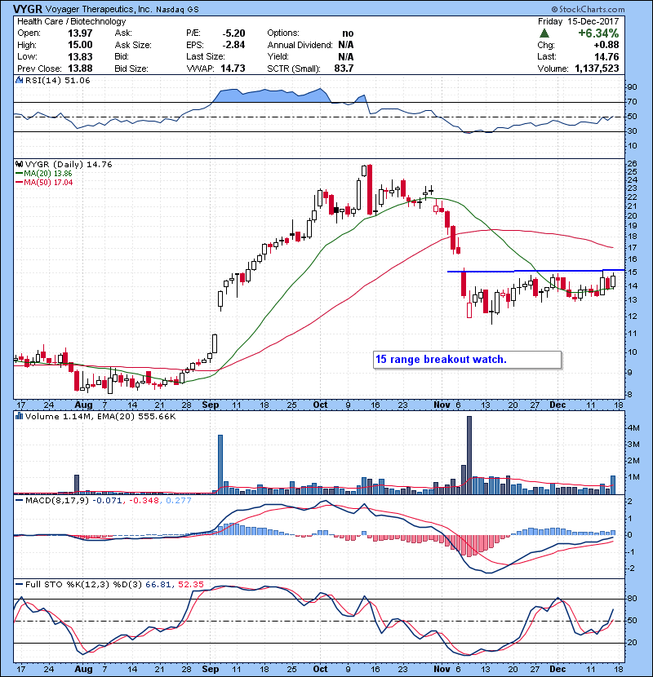The height and width of the screenshot is (677, 653).
Task: Click the EPS -2.84 value
Action: 233,45
